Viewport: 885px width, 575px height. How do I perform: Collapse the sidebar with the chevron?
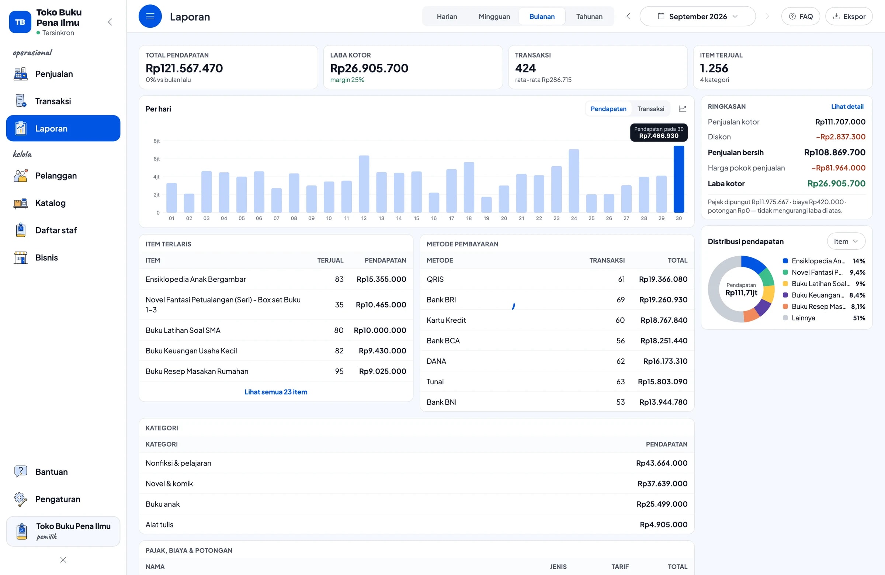(110, 22)
